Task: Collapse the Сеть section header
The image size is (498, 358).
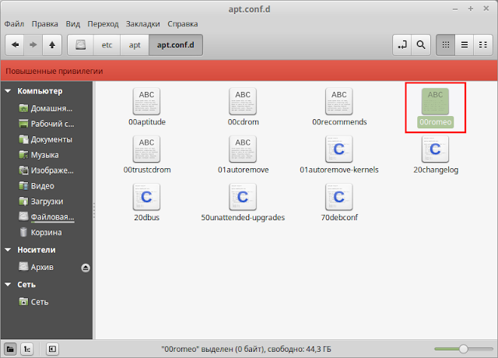Action: (x=8, y=284)
